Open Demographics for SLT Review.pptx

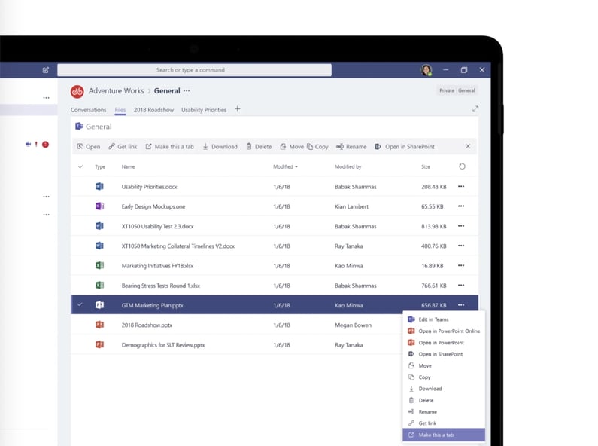pyautogui.click(x=162, y=345)
